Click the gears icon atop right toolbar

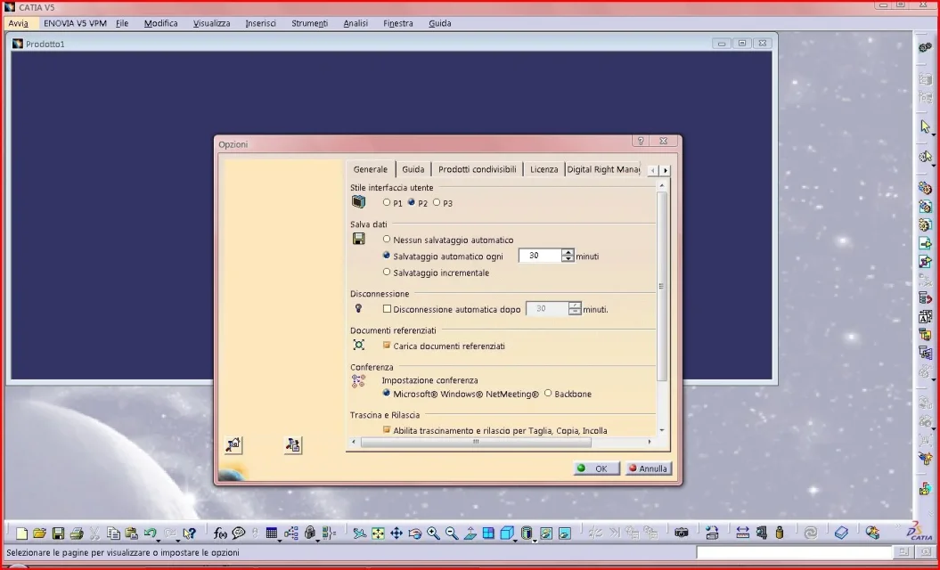click(x=926, y=47)
